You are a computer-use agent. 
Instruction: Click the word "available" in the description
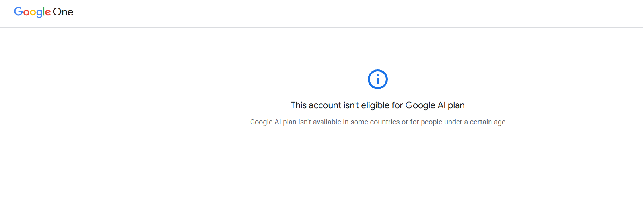(327, 122)
